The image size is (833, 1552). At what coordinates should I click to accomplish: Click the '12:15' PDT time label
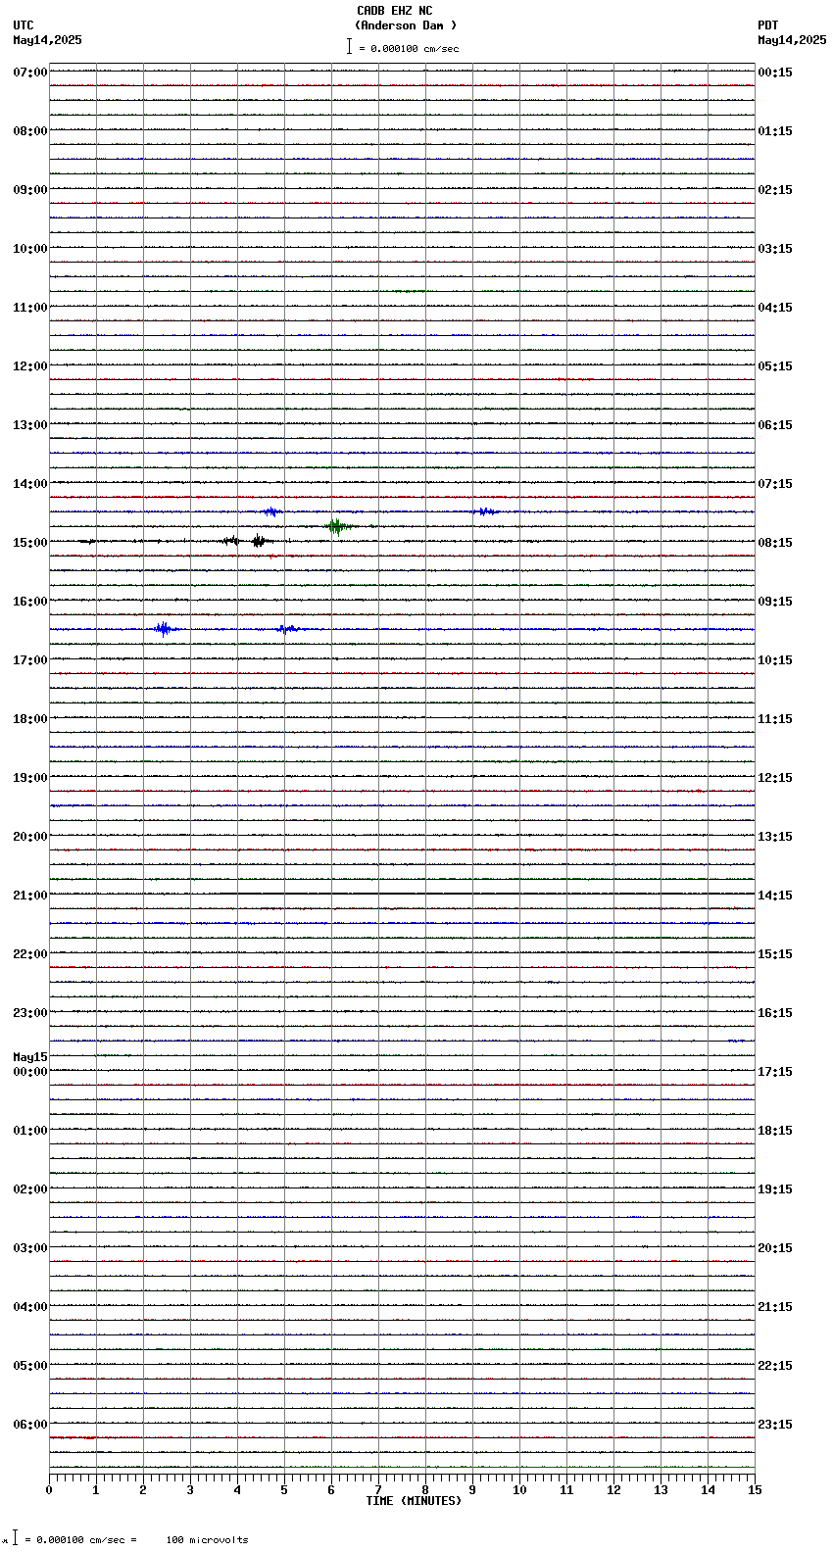(775, 778)
